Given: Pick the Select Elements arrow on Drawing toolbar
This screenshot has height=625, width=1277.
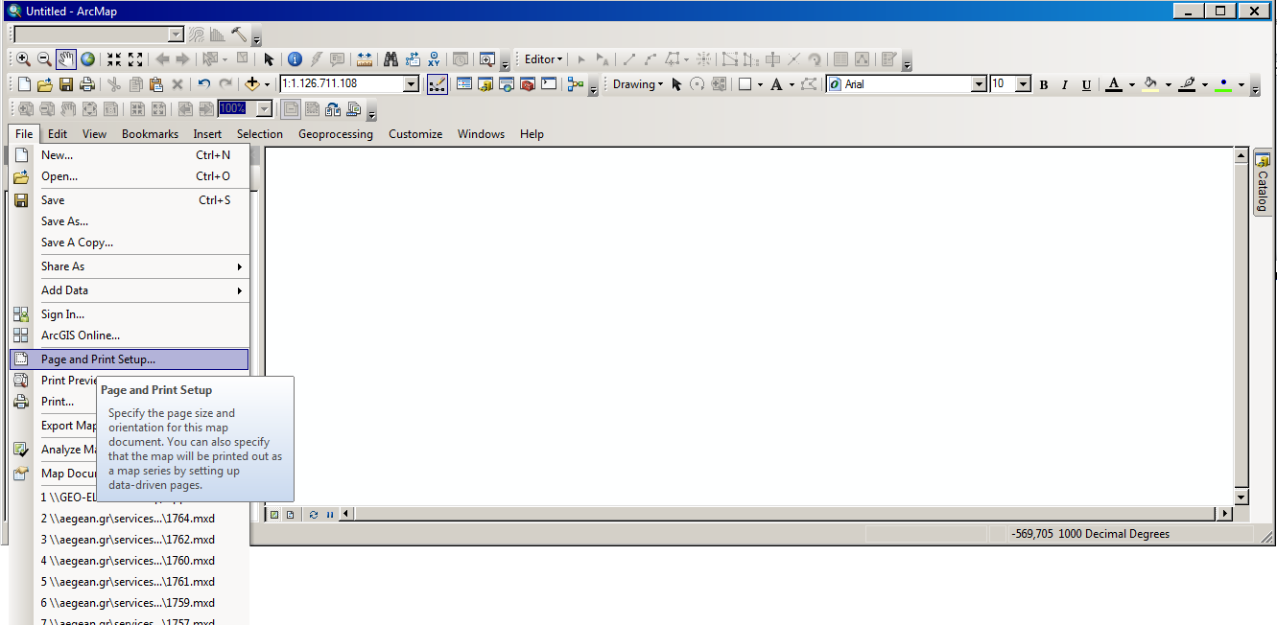Looking at the screenshot, I should click(x=676, y=84).
